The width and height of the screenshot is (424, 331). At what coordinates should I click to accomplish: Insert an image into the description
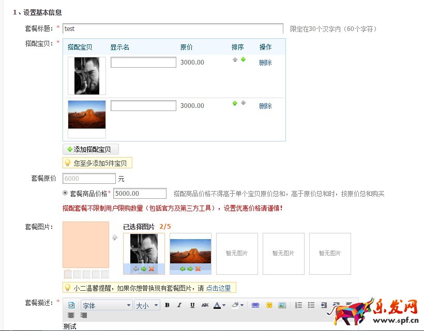point(283,305)
